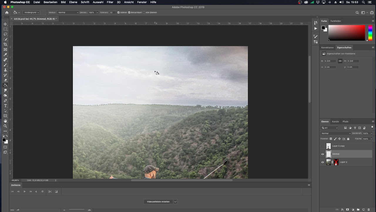The image size is (376, 212).
Task: Pick color in the Farbe color field
Action: pos(347,33)
